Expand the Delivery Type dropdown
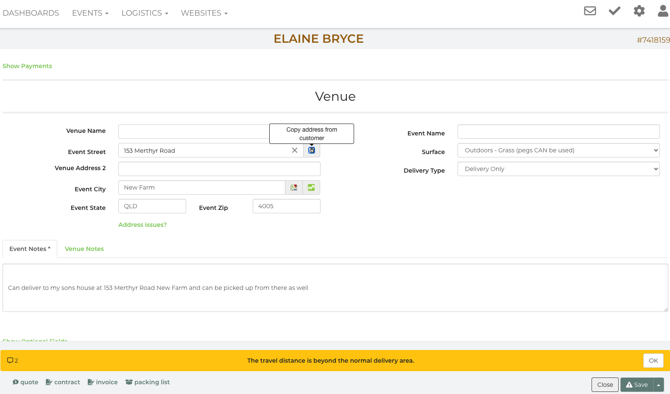The image size is (670, 394). click(x=558, y=169)
